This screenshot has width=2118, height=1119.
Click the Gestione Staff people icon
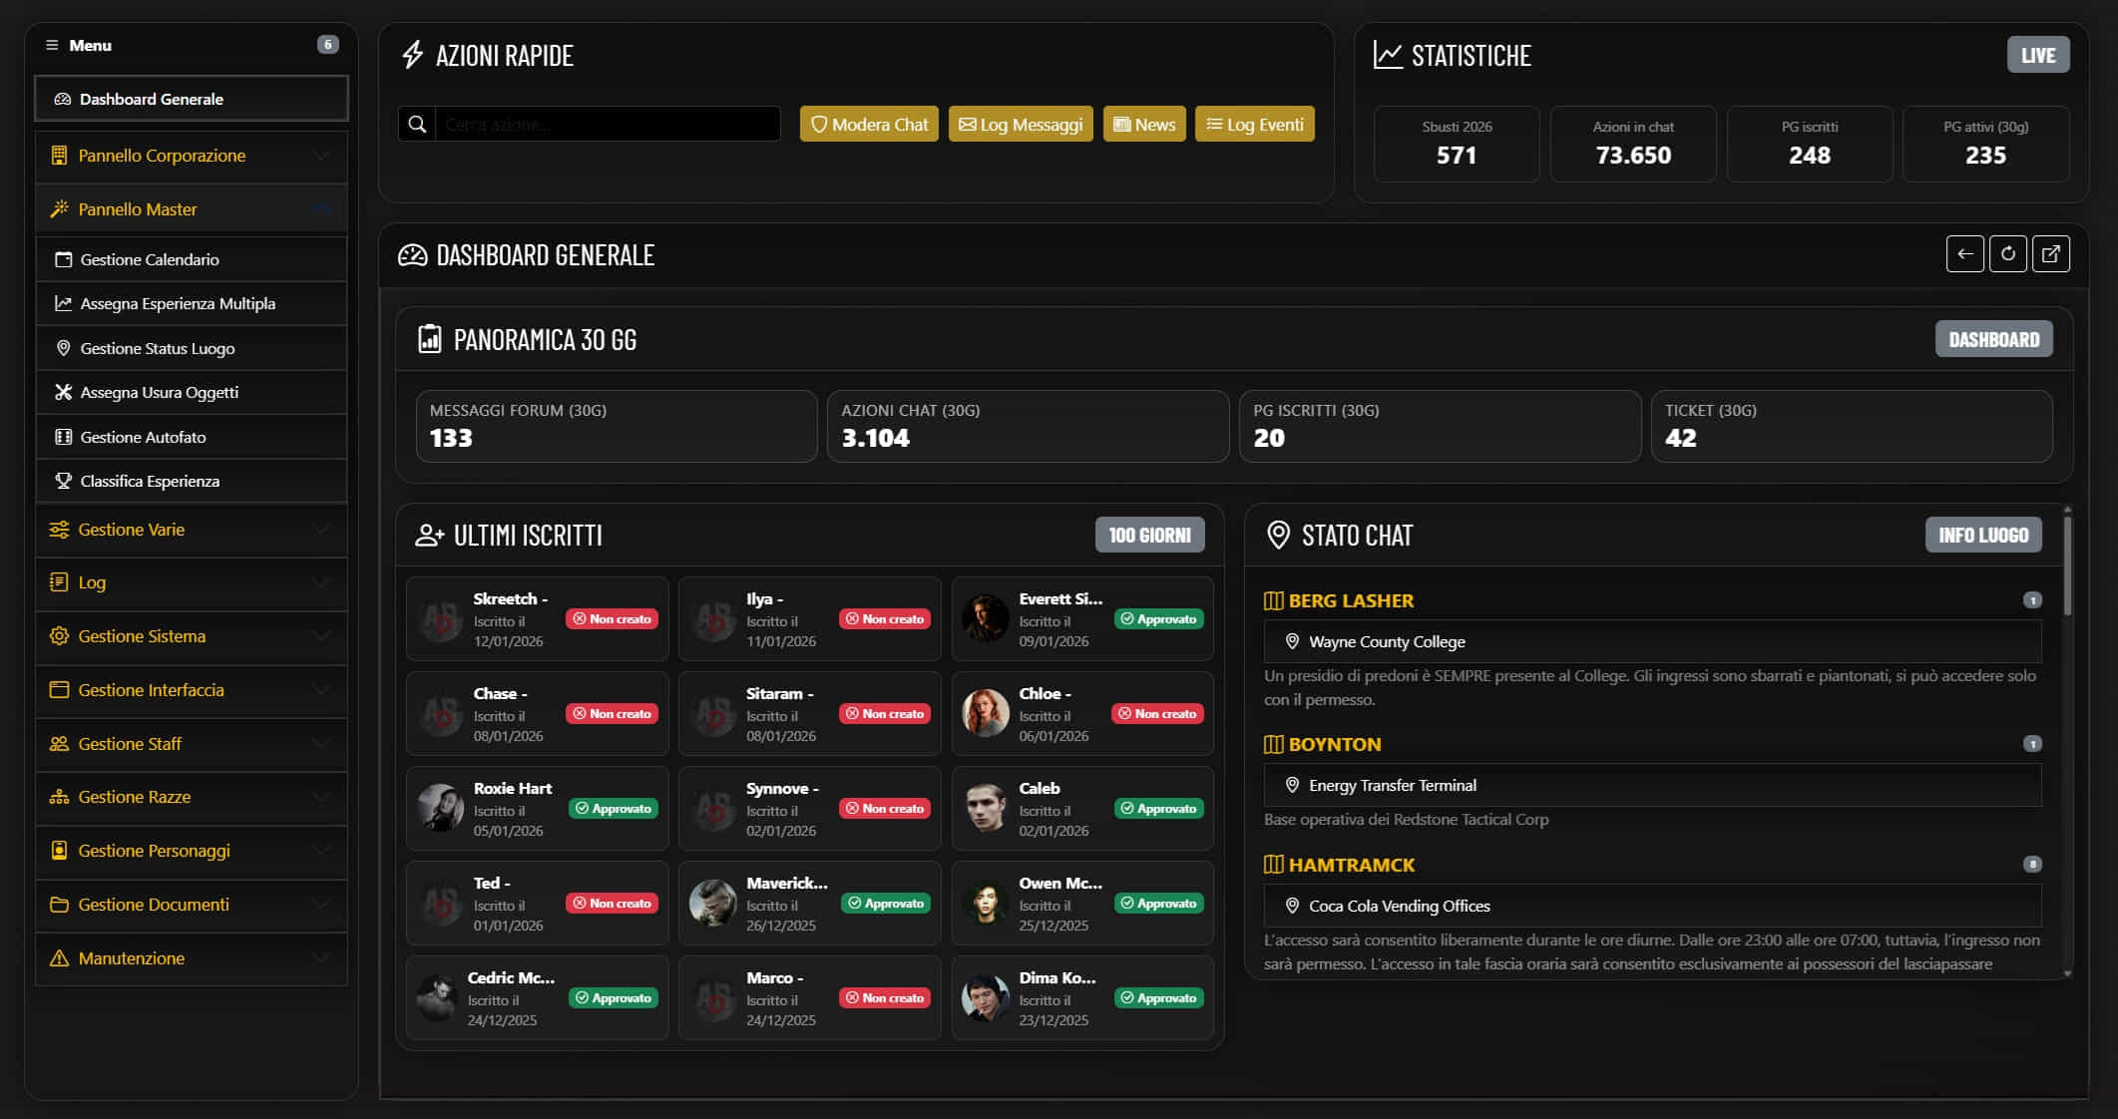(59, 744)
